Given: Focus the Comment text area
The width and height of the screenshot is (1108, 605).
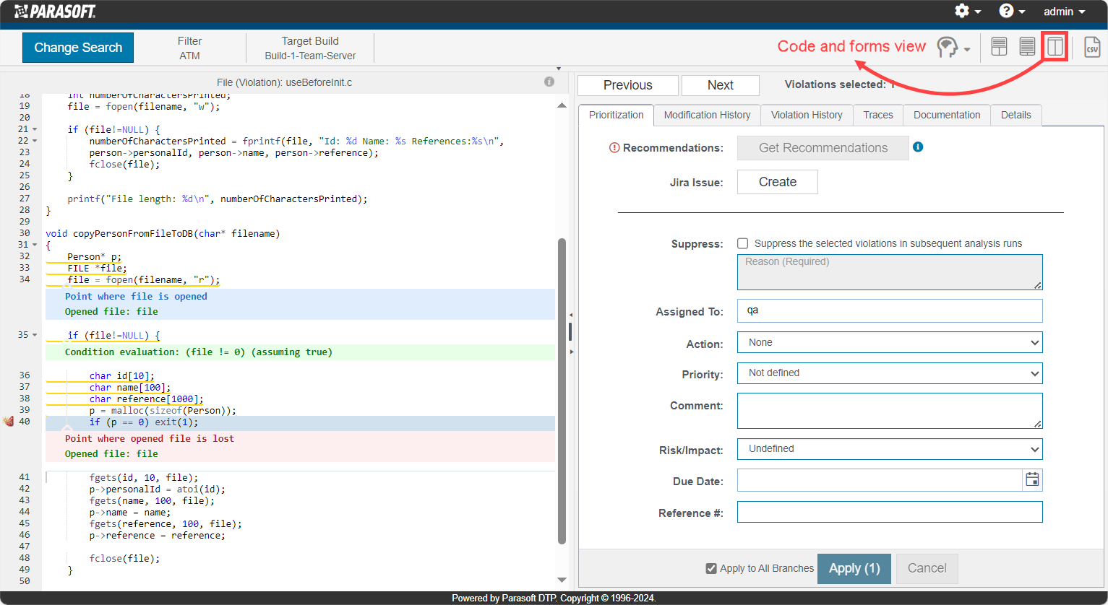Looking at the screenshot, I should click(x=890, y=411).
